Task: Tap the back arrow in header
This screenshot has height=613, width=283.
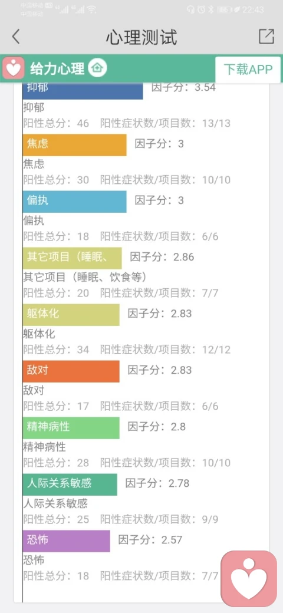Action: (16, 37)
